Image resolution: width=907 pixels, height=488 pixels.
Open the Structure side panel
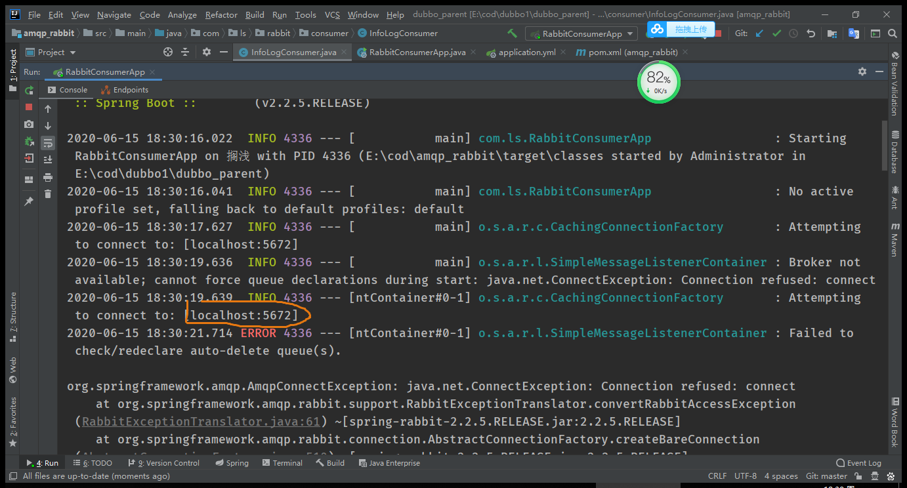click(13, 318)
